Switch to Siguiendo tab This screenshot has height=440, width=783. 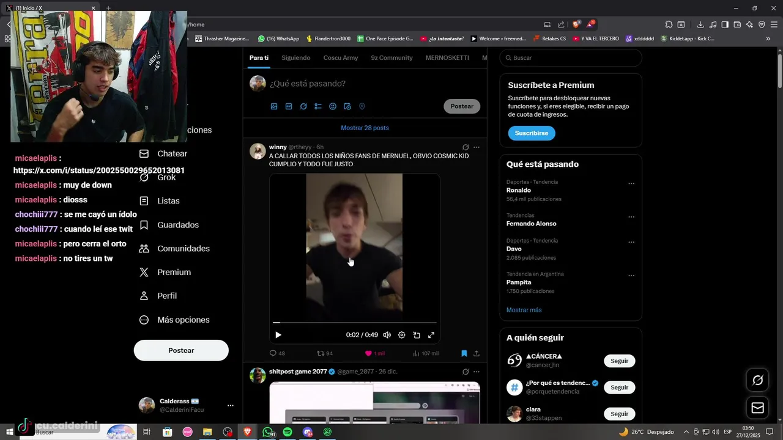pos(296,57)
